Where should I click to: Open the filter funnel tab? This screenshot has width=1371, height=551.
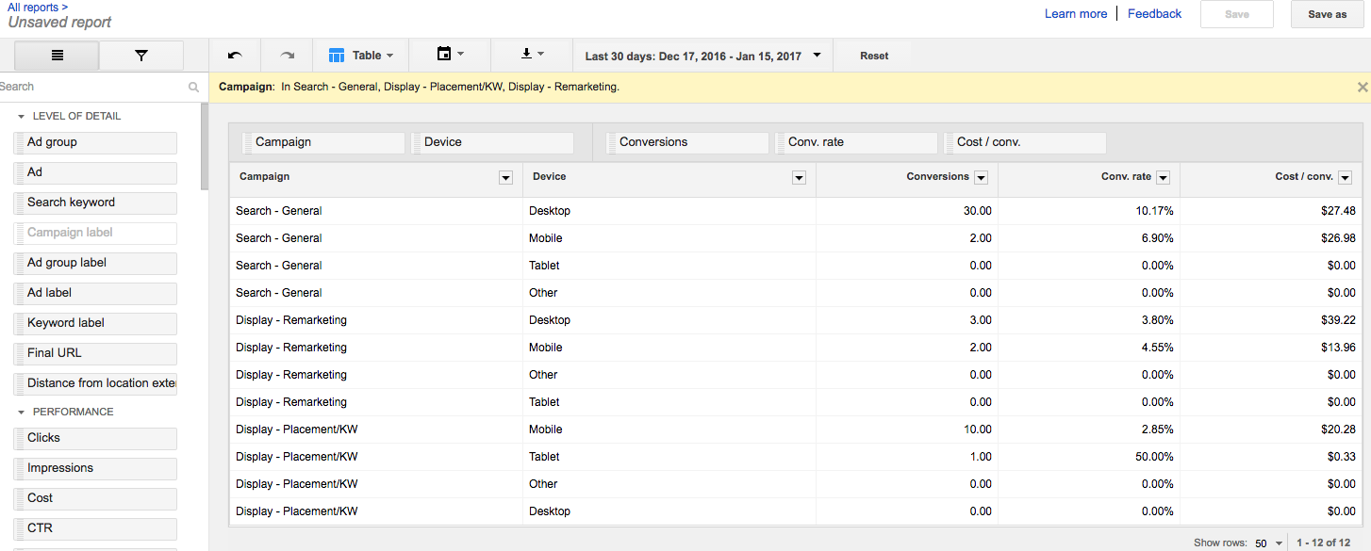(x=141, y=56)
